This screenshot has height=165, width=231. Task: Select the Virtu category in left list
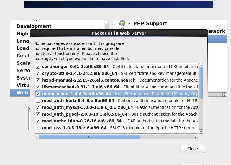23,85
